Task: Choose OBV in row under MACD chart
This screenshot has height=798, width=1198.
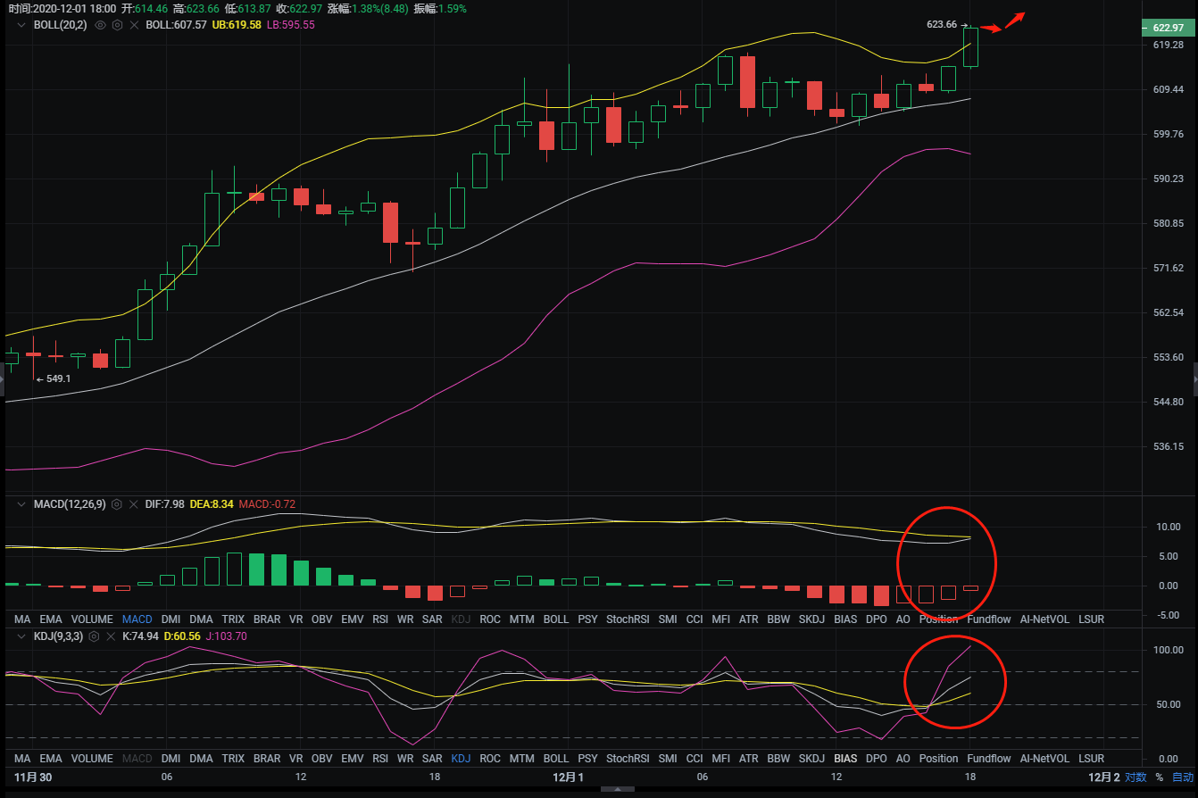Action: (x=322, y=619)
